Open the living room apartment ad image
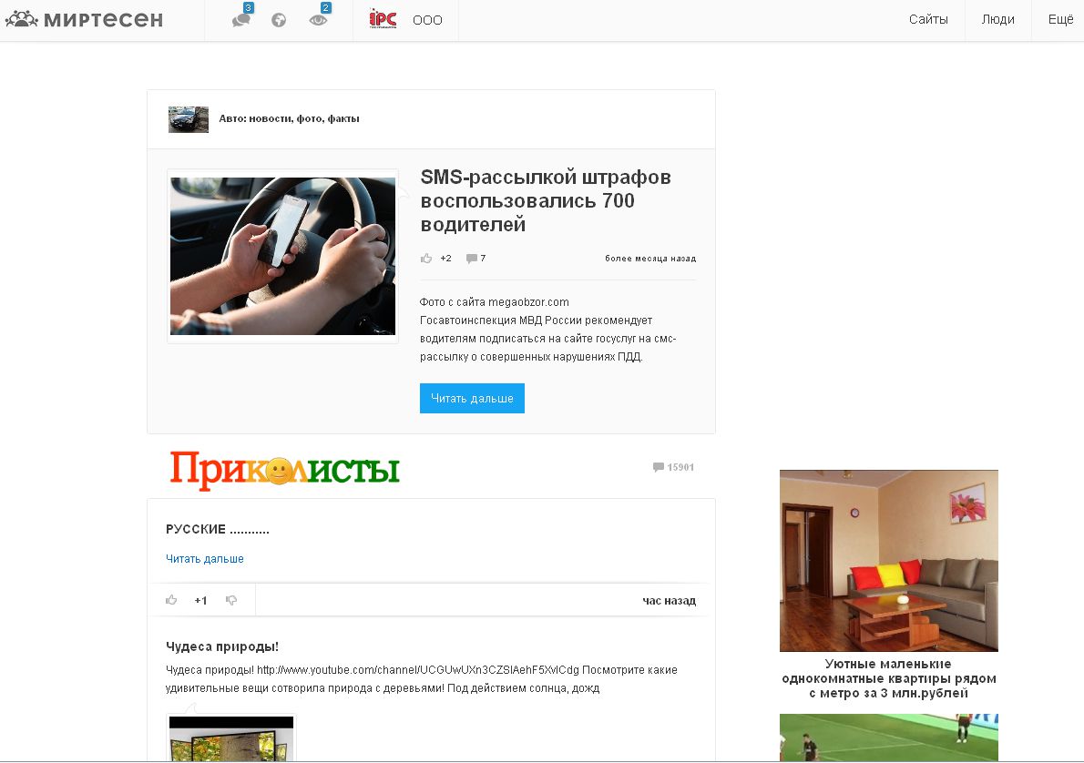The height and width of the screenshot is (763, 1084). [x=889, y=561]
